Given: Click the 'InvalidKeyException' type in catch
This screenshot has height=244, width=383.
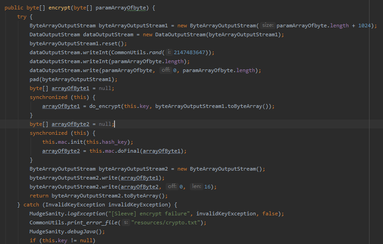Looking at the screenshot, I should point(75,205).
